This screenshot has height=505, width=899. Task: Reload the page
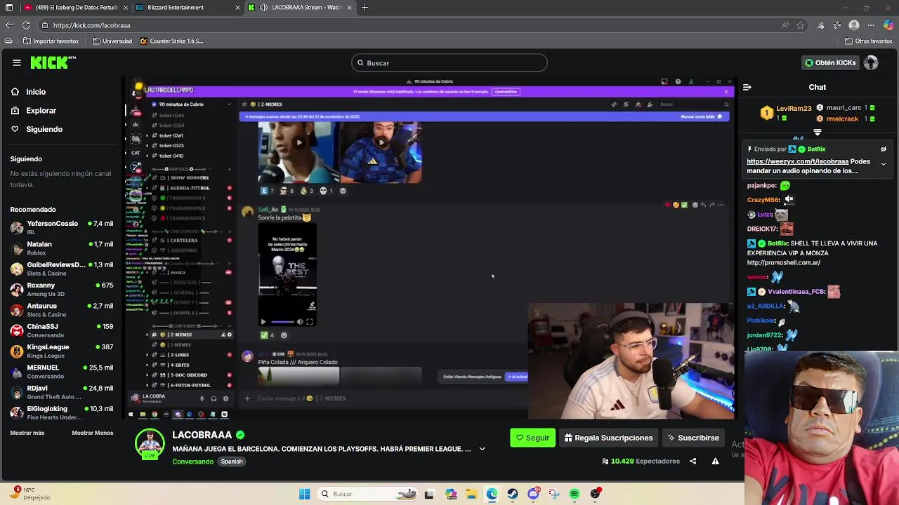pyautogui.click(x=26, y=25)
